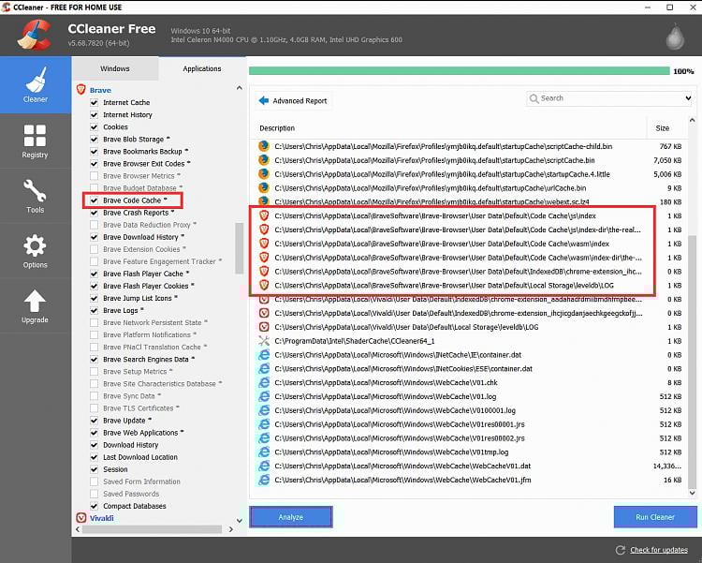The height and width of the screenshot is (563, 702).
Task: Enable Saved Form Information checkbox
Action: click(94, 482)
